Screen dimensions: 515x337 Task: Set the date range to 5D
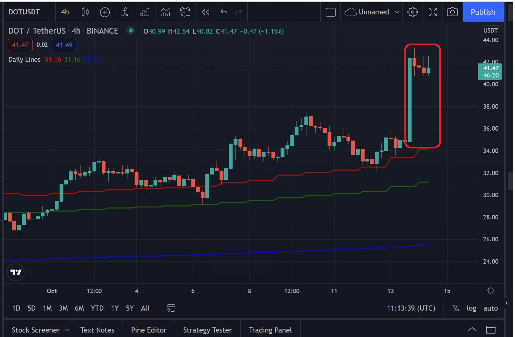(32, 308)
